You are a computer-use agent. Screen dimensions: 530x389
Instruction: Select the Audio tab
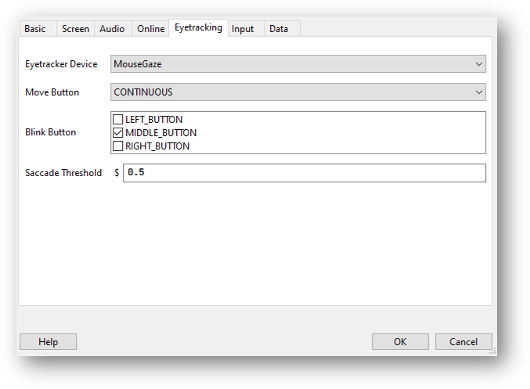coord(112,29)
